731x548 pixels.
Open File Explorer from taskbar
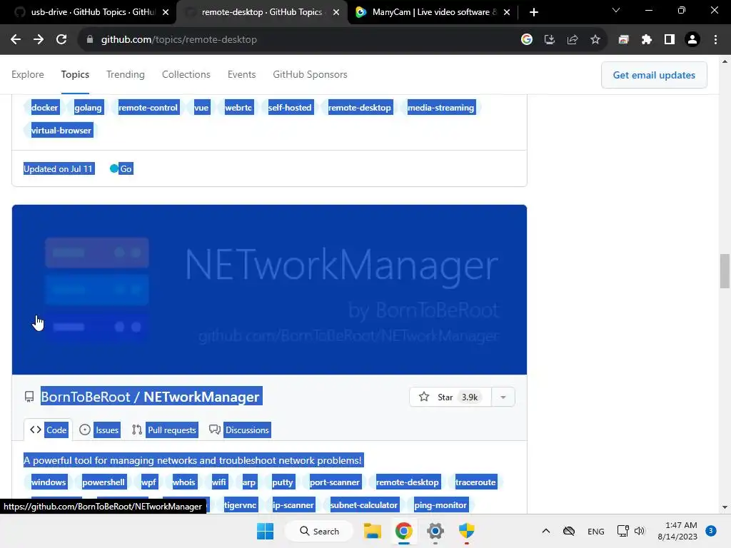point(373,531)
